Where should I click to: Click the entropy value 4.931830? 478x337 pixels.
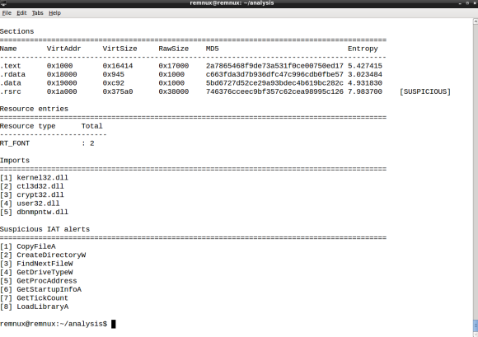pyautogui.click(x=365, y=83)
